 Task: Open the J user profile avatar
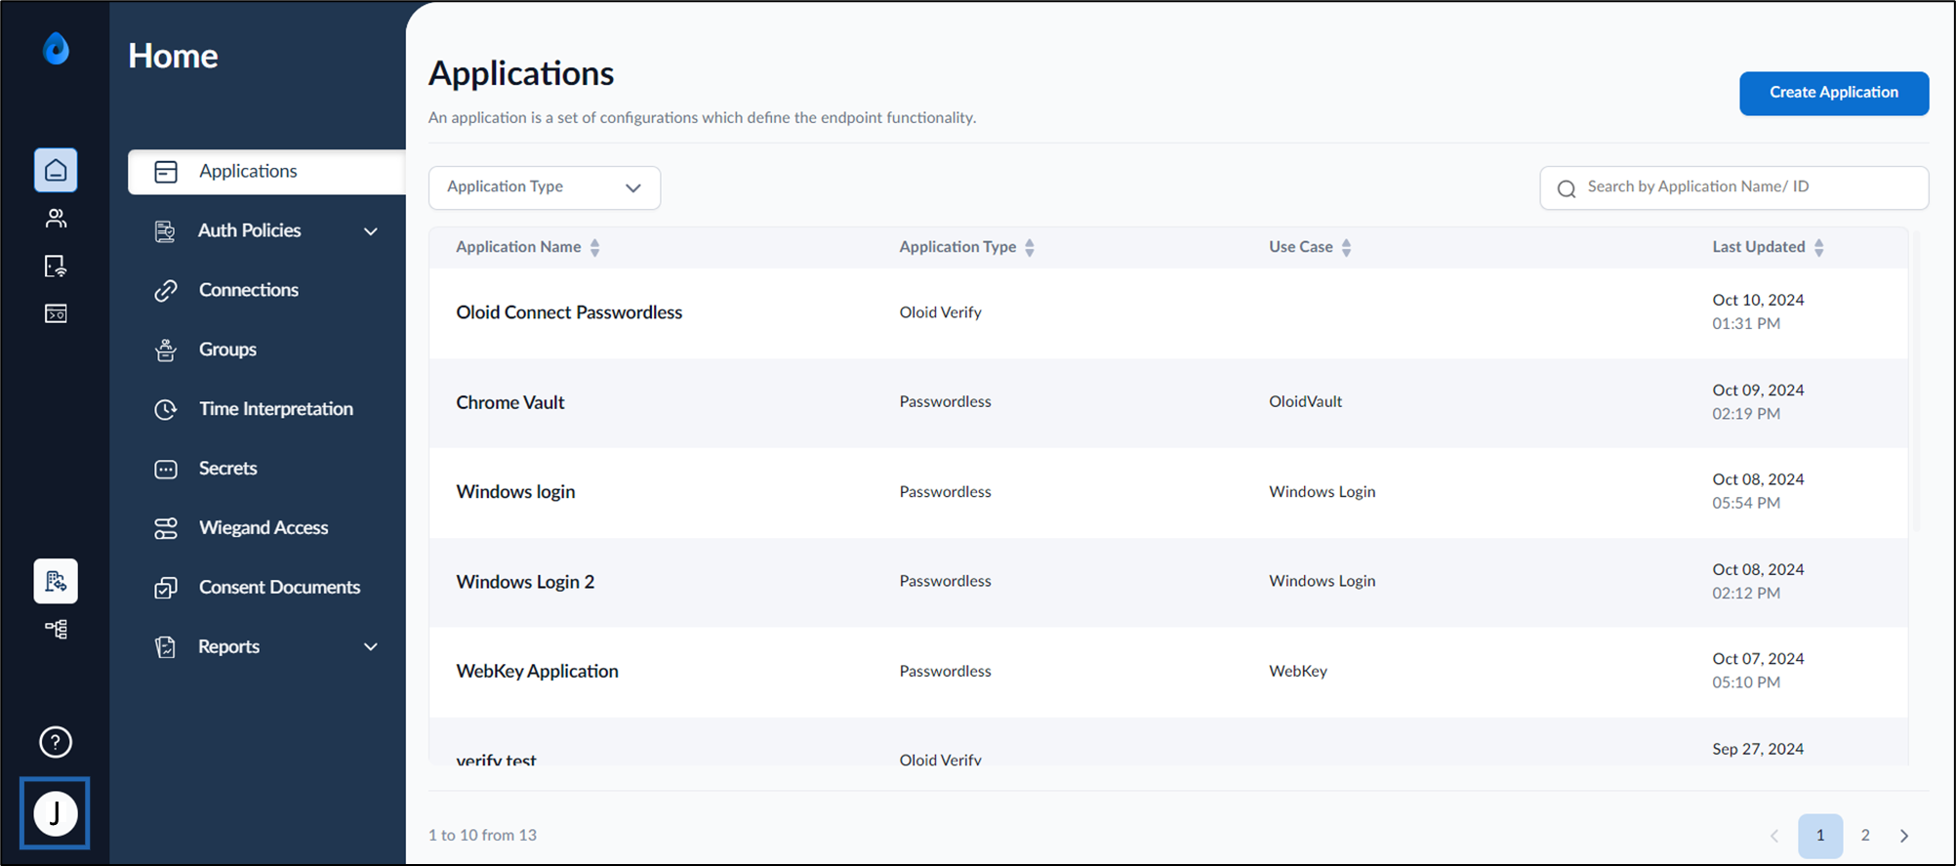coord(56,813)
